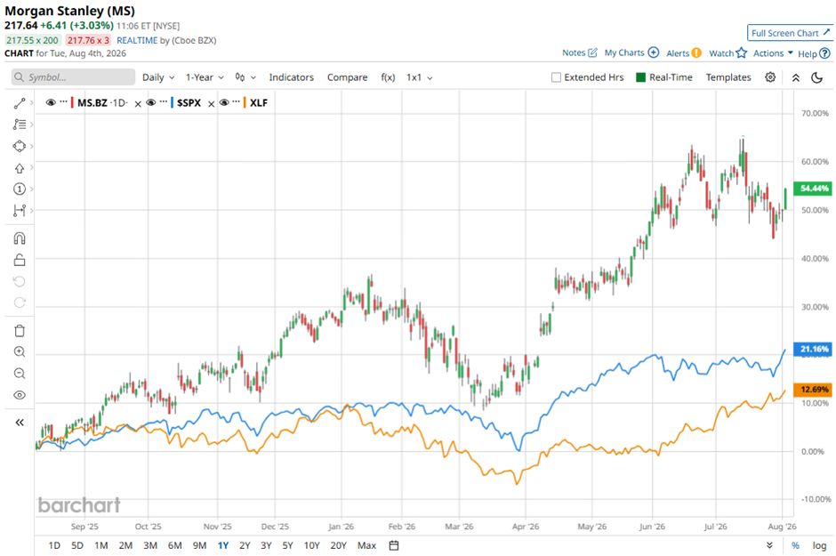Switch to log scale
This screenshot has height=556, width=836.
click(x=819, y=545)
